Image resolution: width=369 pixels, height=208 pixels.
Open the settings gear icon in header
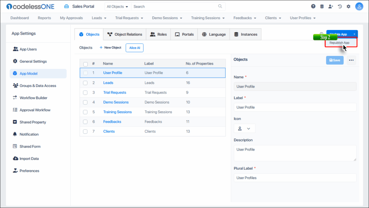[x=348, y=6]
